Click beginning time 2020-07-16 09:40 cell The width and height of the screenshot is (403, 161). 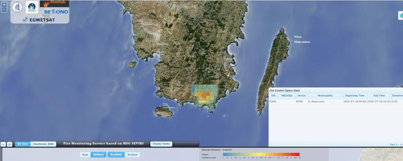click(x=355, y=101)
